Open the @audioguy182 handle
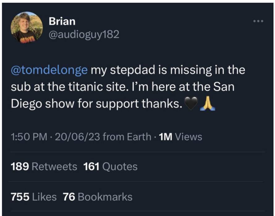Screen dimensions: 275x216 [84, 35]
